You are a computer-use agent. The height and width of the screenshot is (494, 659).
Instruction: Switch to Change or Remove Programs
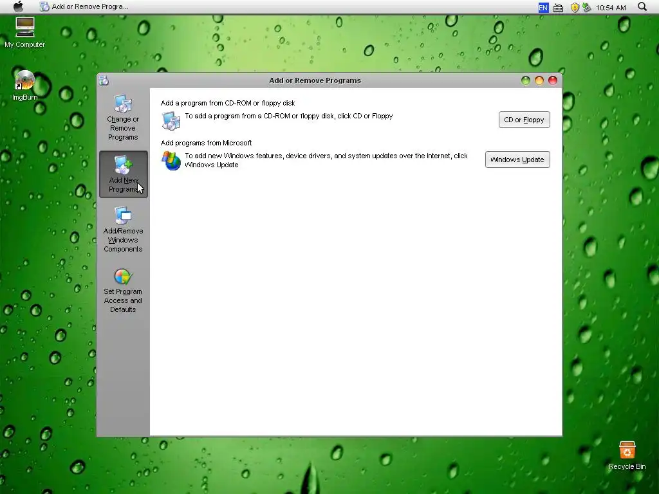[123, 118]
